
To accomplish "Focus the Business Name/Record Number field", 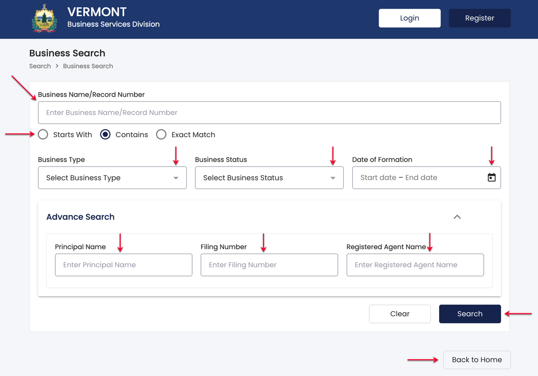I will [269, 113].
